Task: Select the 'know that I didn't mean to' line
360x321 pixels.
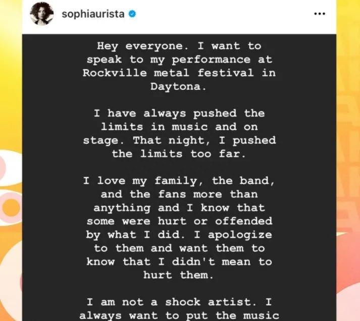Action: pyautogui.click(x=179, y=262)
